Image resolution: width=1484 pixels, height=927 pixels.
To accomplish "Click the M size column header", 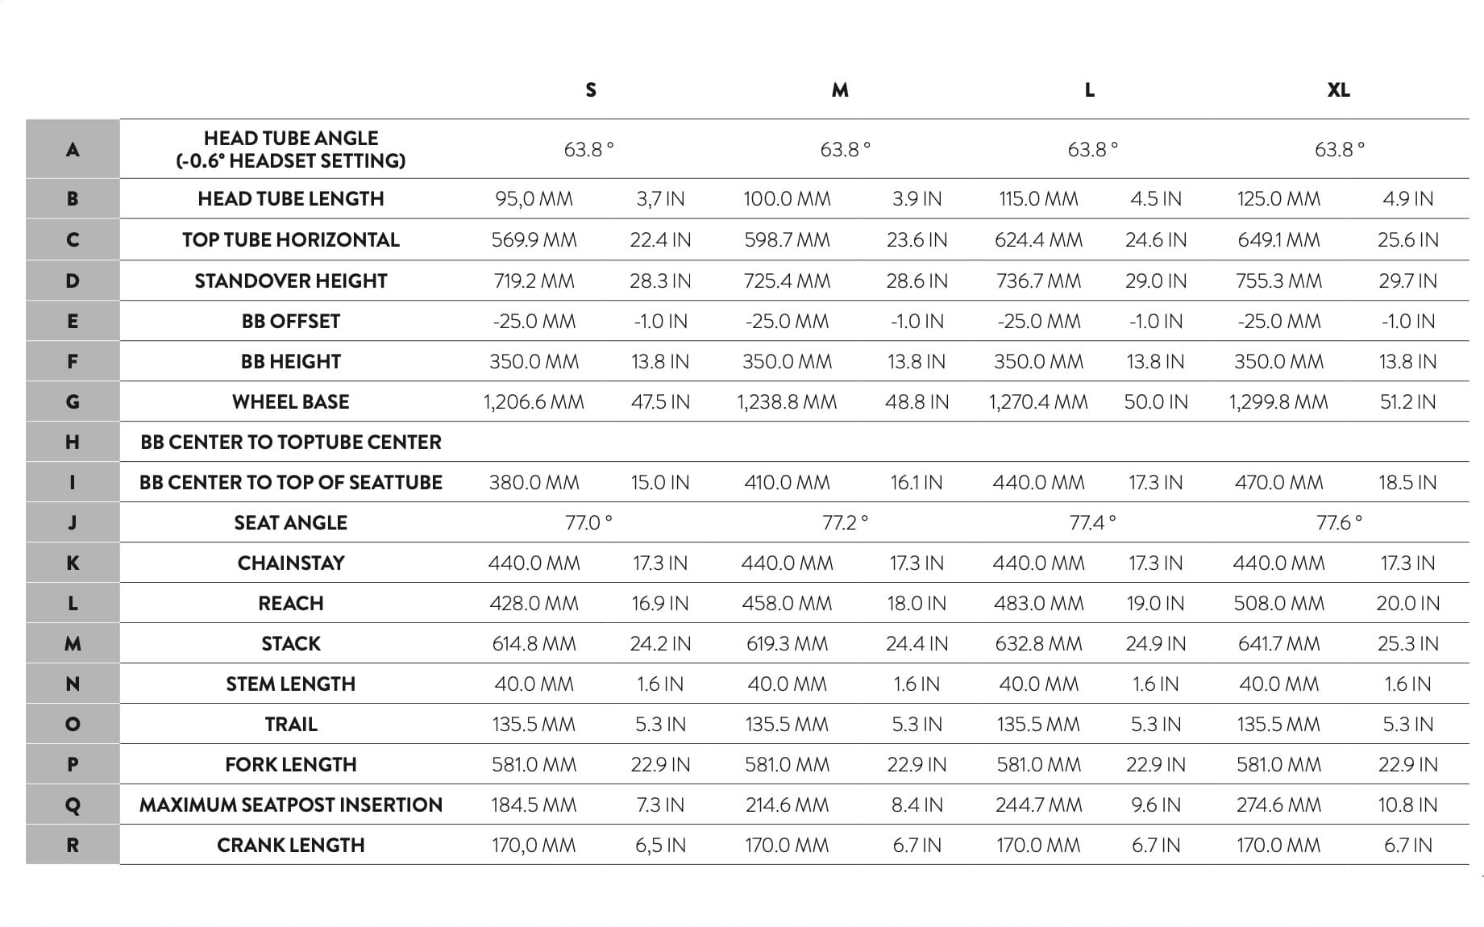I will pyautogui.click(x=840, y=90).
